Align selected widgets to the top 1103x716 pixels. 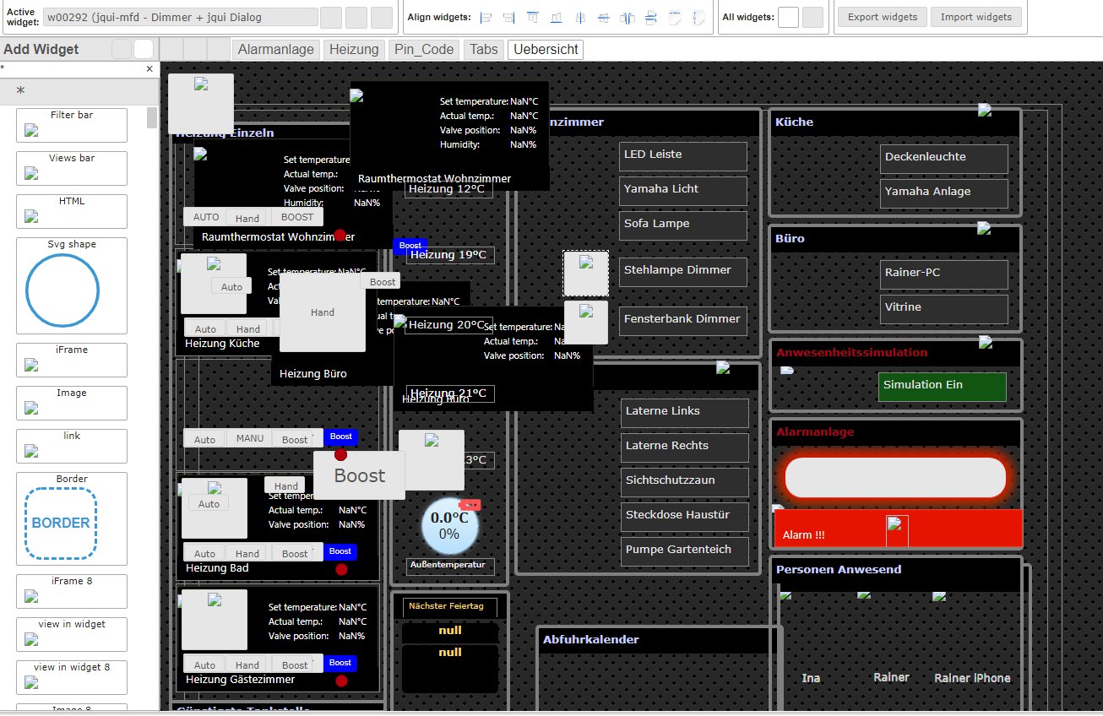[x=533, y=17]
